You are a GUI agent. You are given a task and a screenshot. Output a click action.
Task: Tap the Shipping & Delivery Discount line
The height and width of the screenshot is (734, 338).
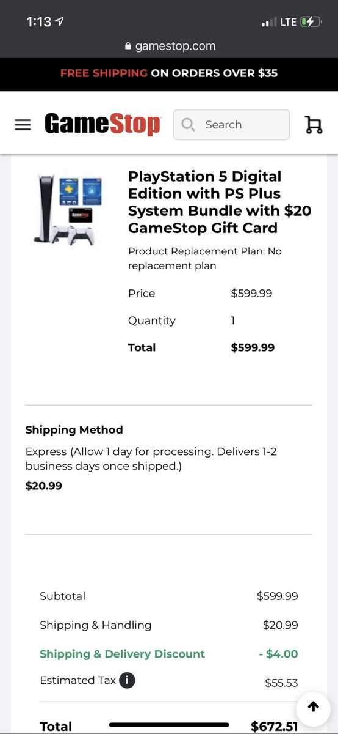169,654
